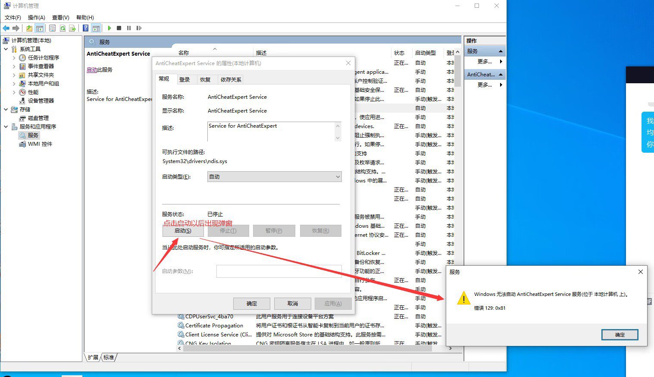
Task: Close the 服务 error message box
Action: point(640,272)
